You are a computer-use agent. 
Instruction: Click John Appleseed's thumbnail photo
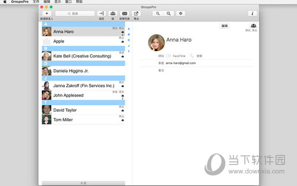[47, 95]
